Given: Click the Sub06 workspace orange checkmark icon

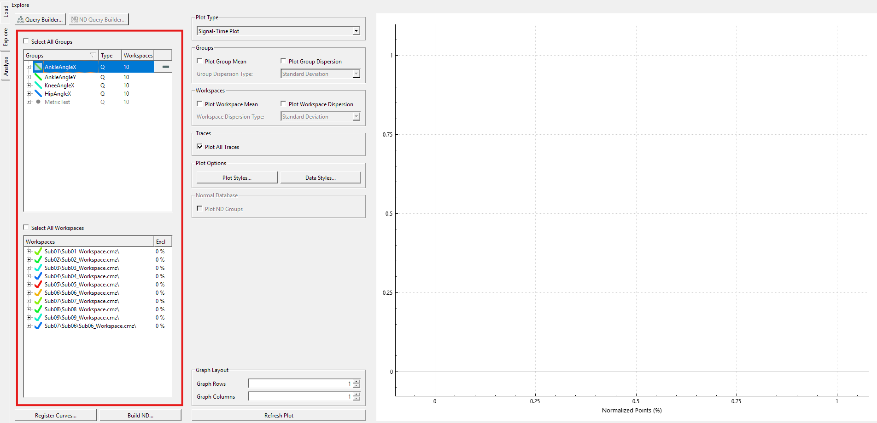Looking at the screenshot, I should click(x=38, y=293).
